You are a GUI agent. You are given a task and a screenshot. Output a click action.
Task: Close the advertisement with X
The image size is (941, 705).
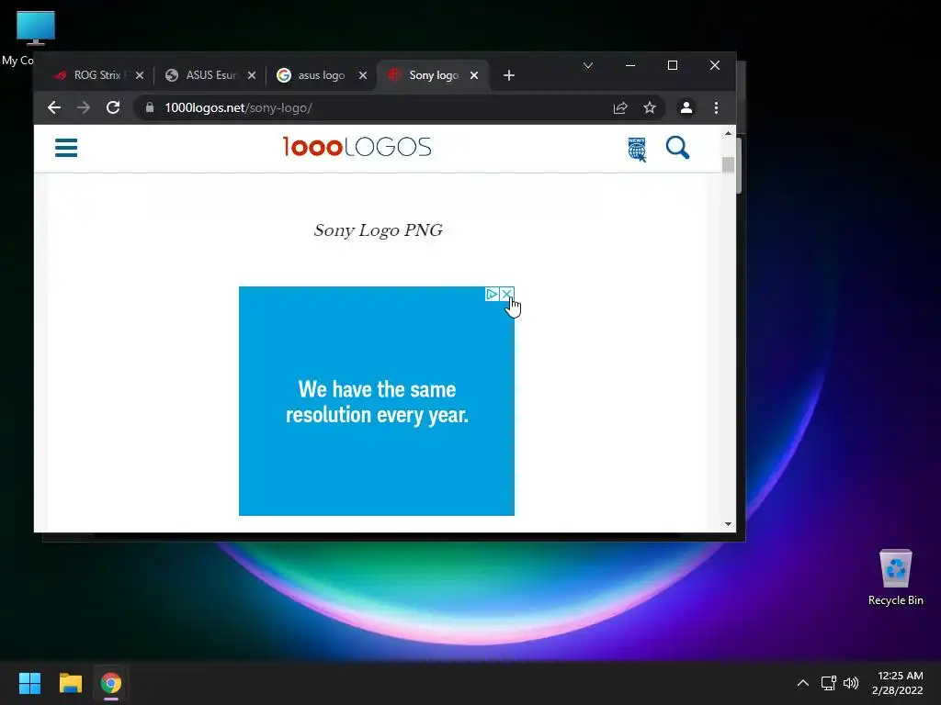tap(507, 294)
